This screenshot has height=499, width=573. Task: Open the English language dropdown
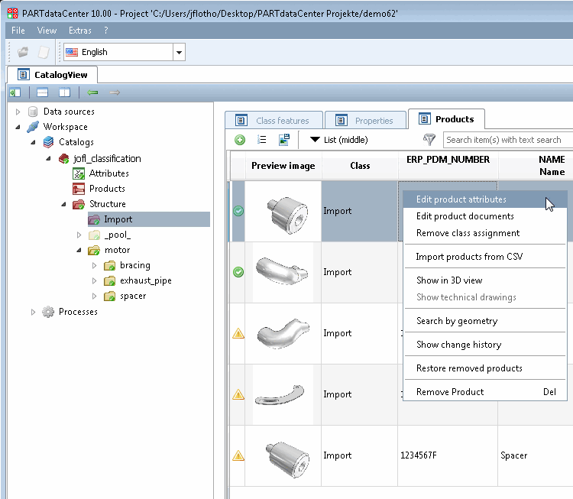pyautogui.click(x=179, y=52)
